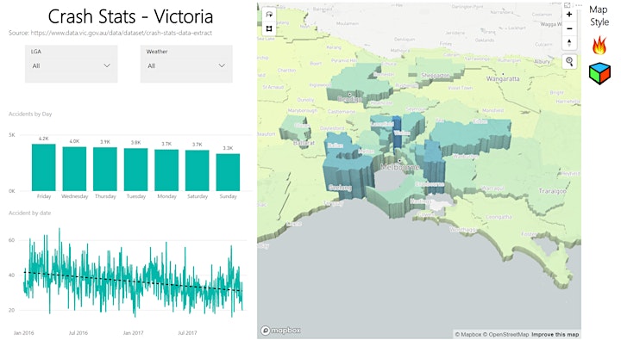Select the Friday bar in Accidents by Day
621x340 pixels.
tap(44, 167)
